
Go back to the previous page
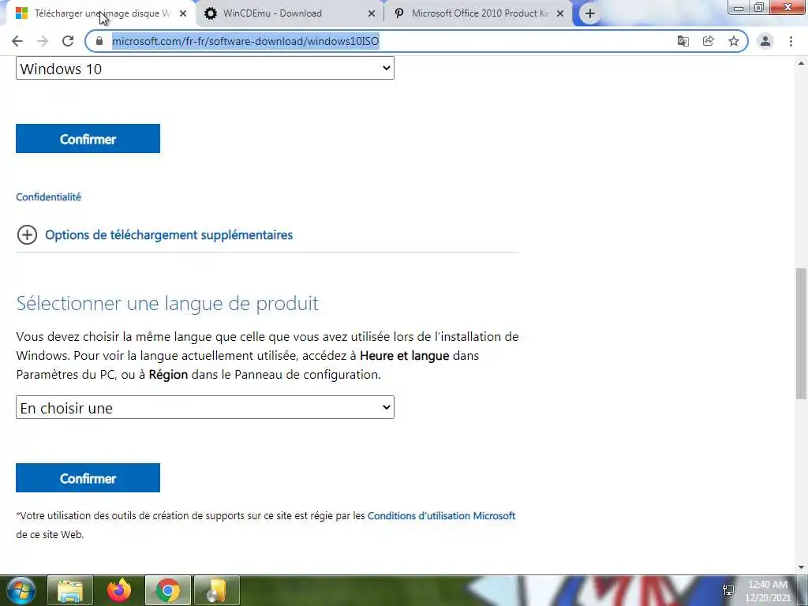pyautogui.click(x=17, y=41)
